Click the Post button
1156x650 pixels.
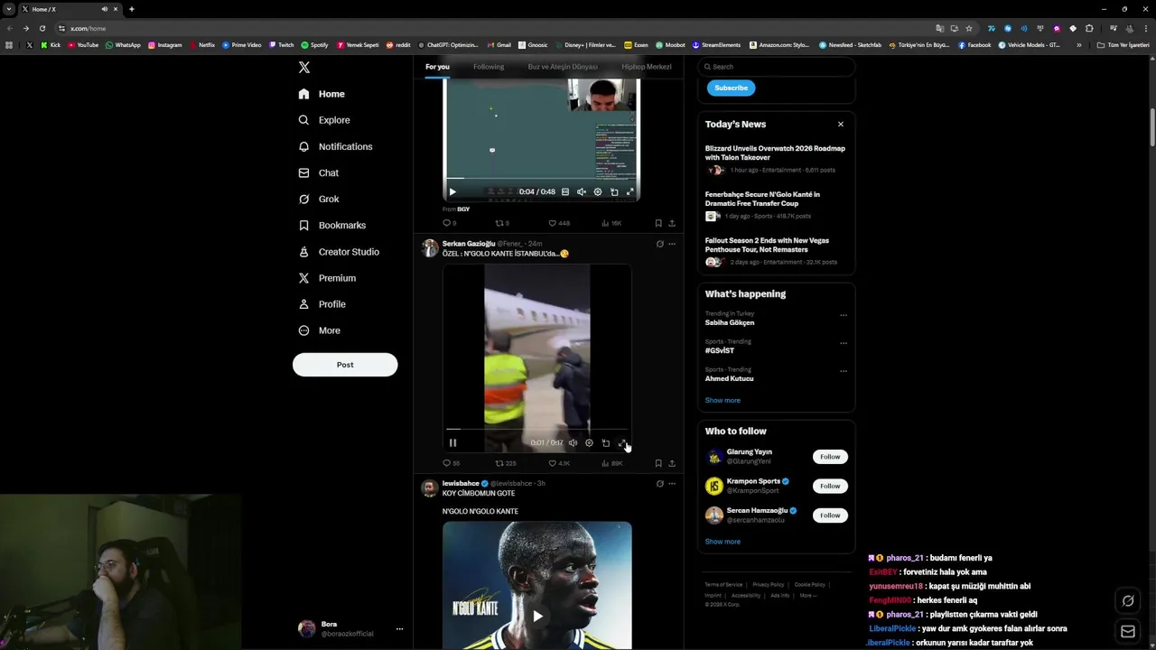[345, 365]
